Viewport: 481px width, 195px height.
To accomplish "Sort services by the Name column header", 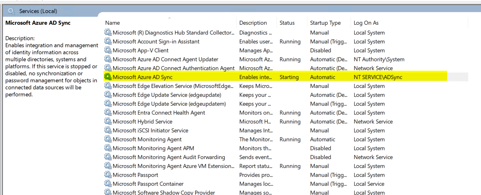I will click(113, 23).
